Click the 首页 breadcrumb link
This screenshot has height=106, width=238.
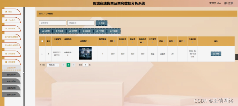tap(41, 14)
